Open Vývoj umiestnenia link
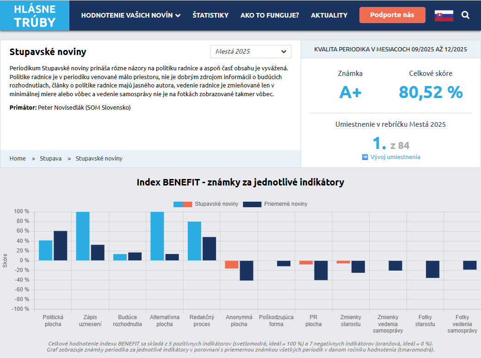 click(x=395, y=157)
